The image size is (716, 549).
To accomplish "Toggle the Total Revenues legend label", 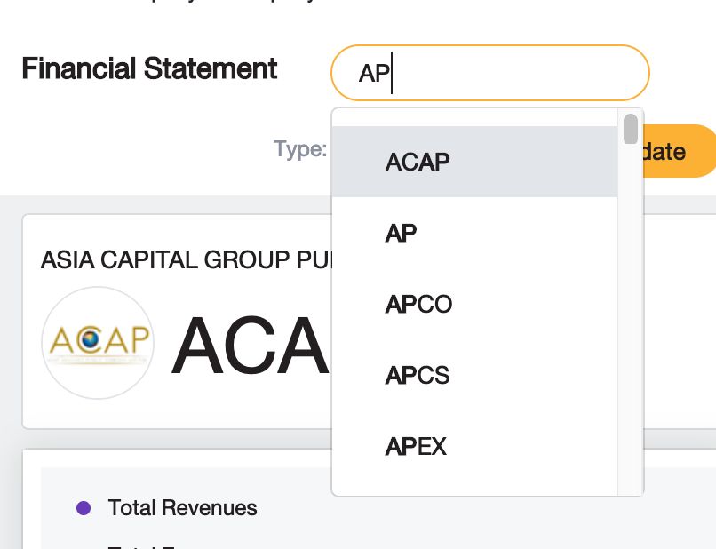I will [x=182, y=508].
